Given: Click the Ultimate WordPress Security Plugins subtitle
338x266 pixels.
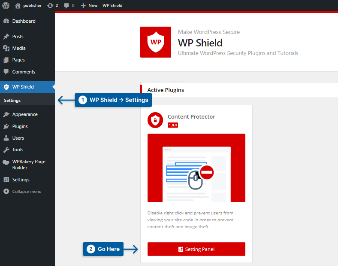Looking at the screenshot, I should coord(238,53).
